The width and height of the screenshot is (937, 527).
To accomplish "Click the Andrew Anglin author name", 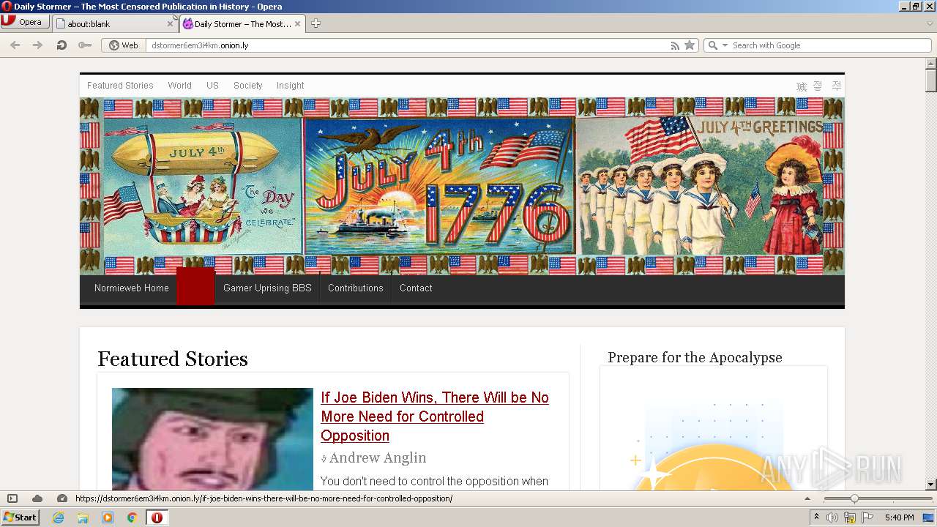I will (x=377, y=458).
